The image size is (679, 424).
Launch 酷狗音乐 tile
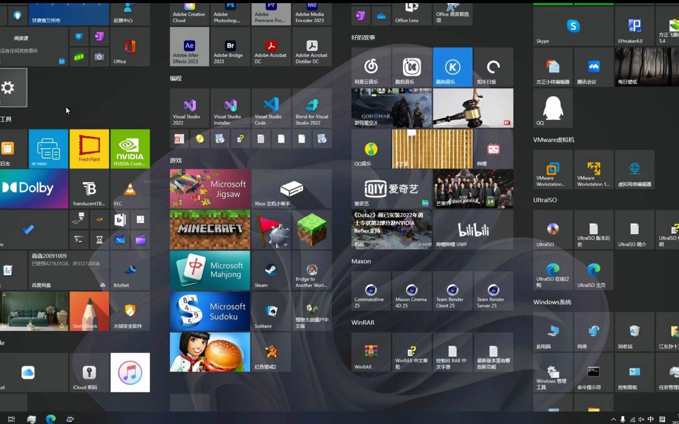click(453, 67)
